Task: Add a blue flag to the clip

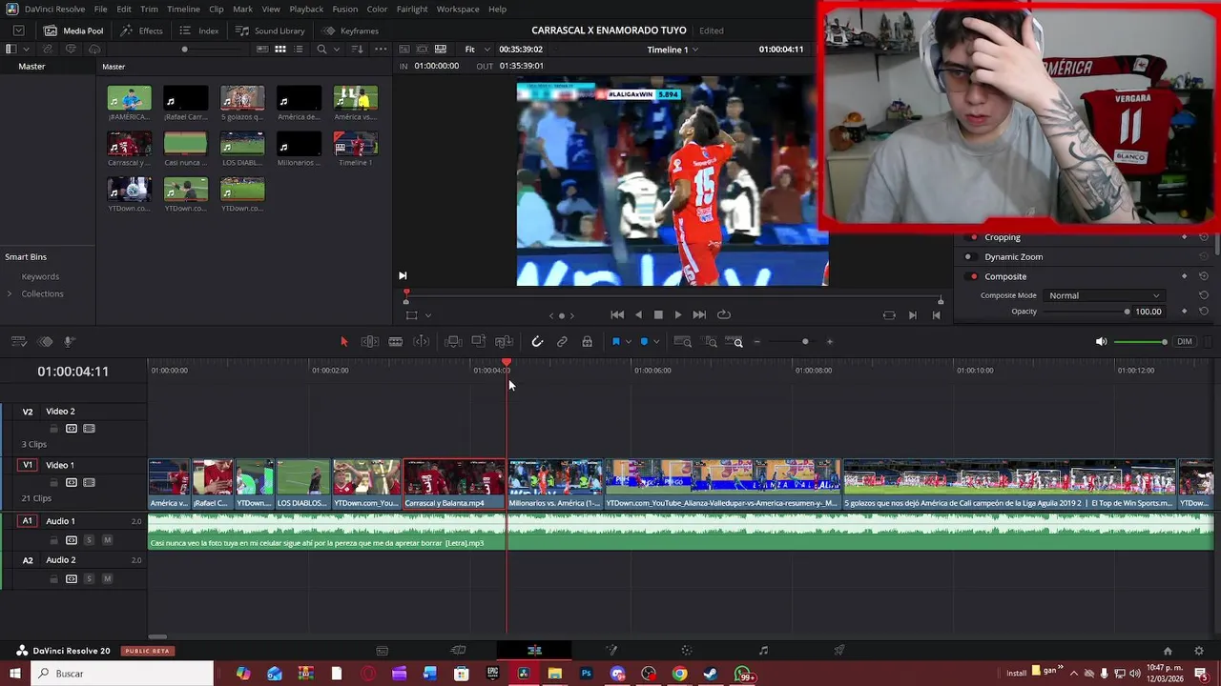Action: (x=616, y=342)
